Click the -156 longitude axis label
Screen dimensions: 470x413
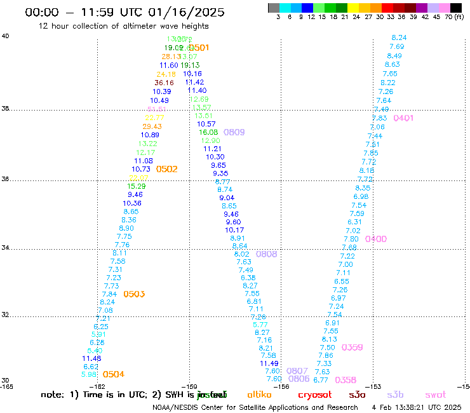(281, 387)
